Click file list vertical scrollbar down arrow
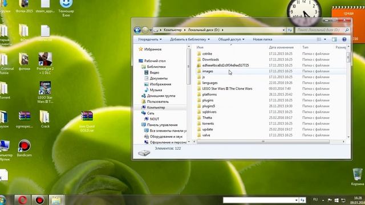Viewport: 365px width, 205px height. [348, 137]
